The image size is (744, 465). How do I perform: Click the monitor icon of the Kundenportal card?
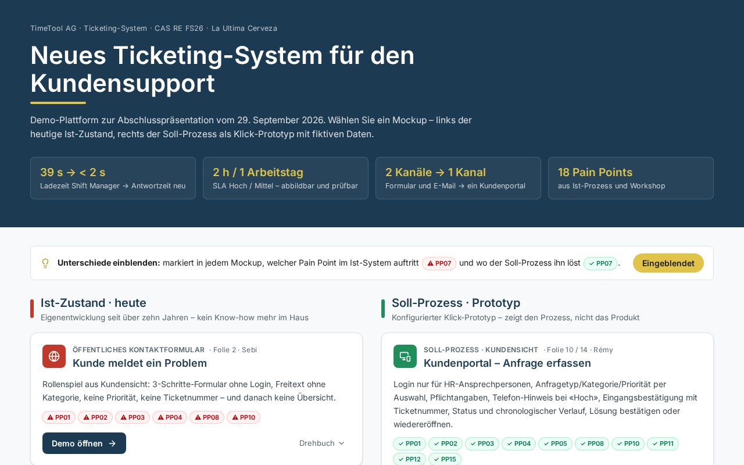click(405, 356)
